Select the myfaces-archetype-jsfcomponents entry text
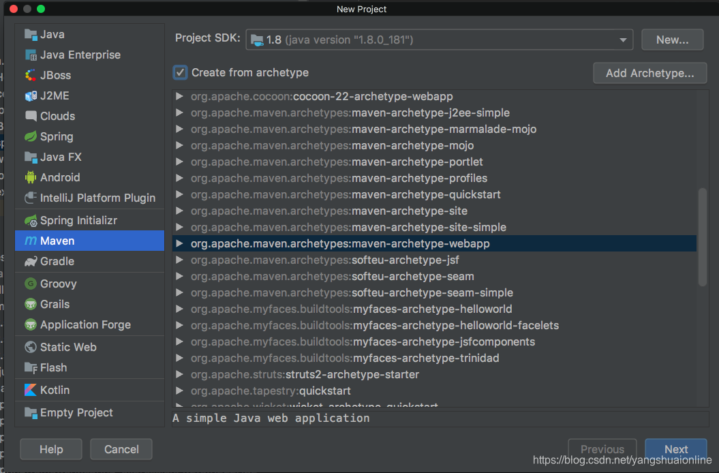Viewport: 719px width, 473px height. [x=363, y=341]
